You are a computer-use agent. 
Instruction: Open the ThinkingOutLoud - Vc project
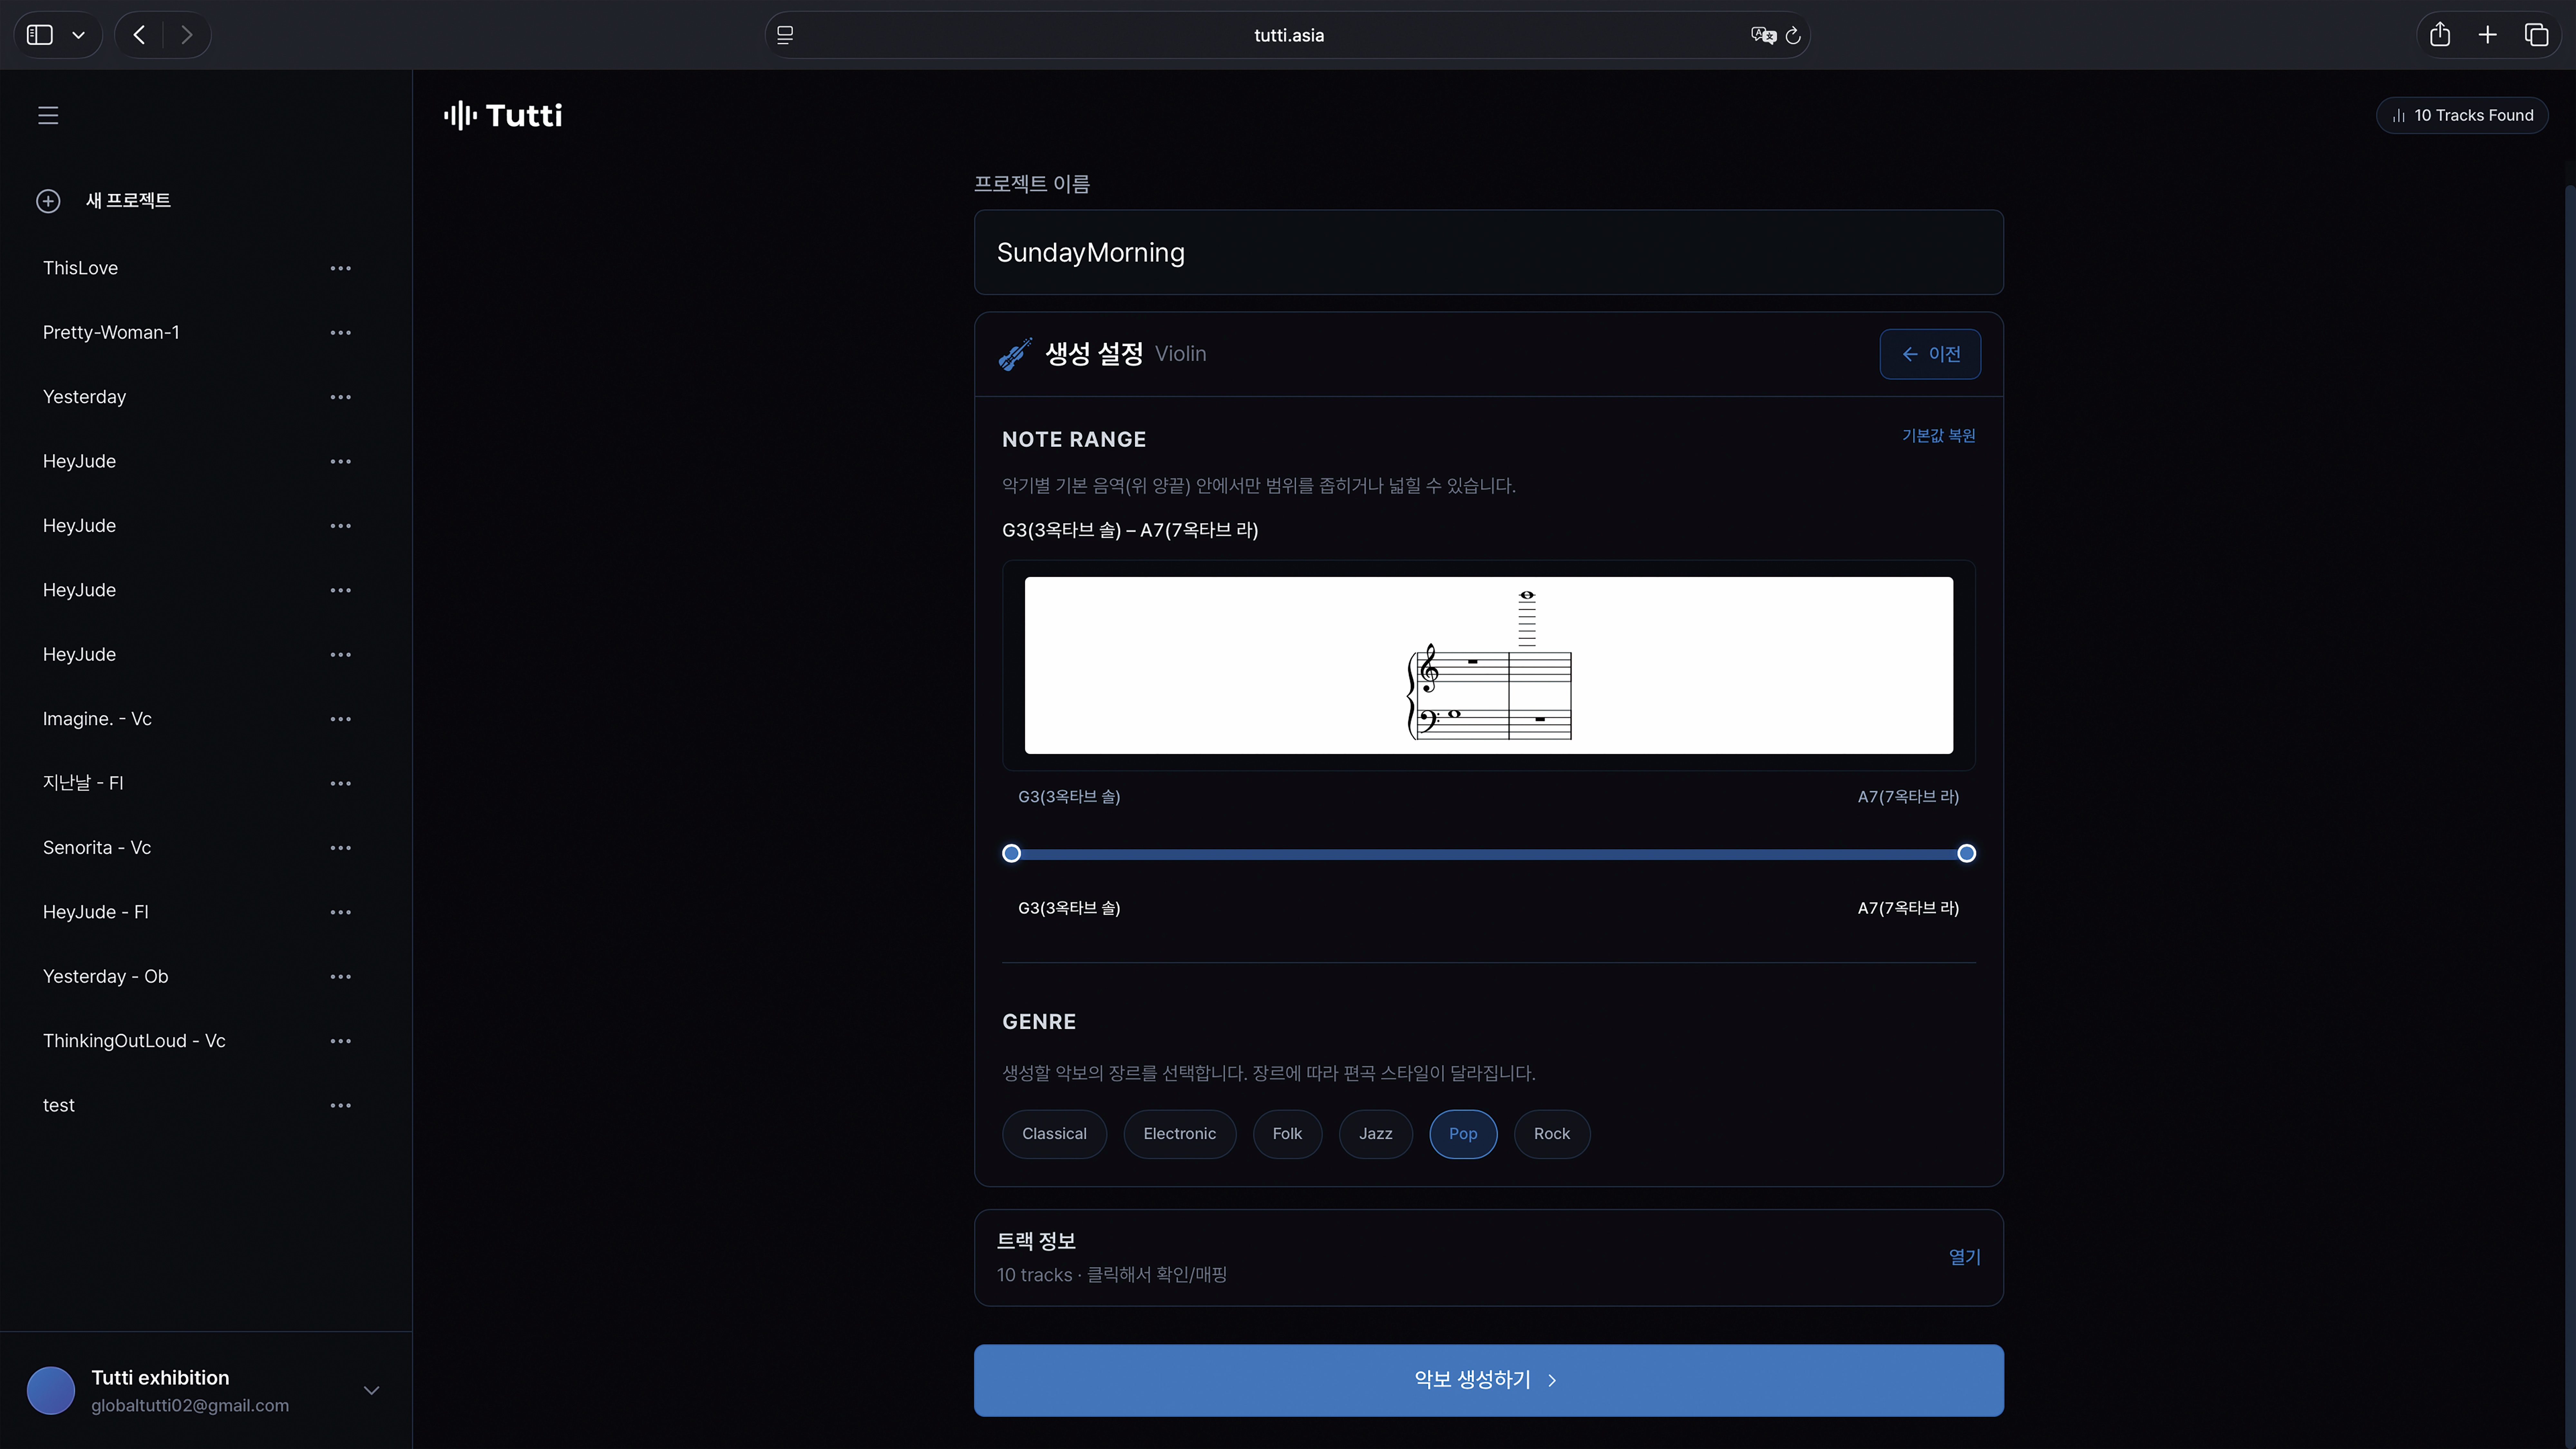[134, 1041]
